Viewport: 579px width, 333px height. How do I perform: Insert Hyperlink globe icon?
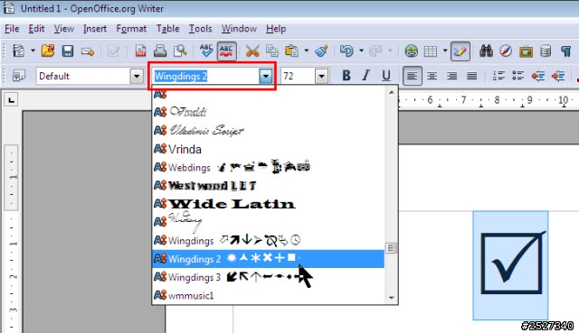pos(411,51)
